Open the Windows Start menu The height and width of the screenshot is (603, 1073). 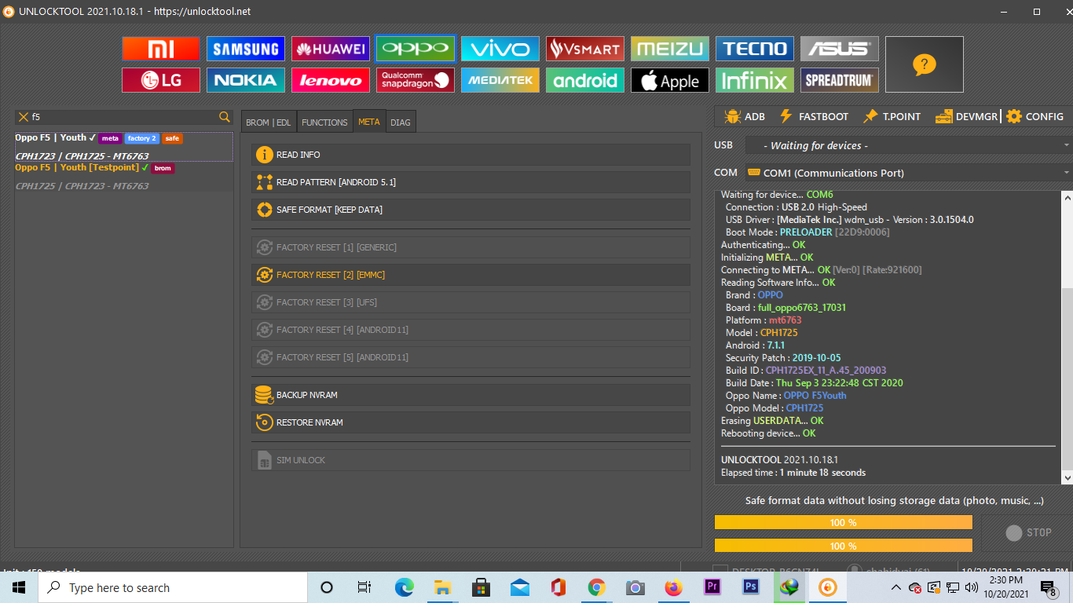19,587
